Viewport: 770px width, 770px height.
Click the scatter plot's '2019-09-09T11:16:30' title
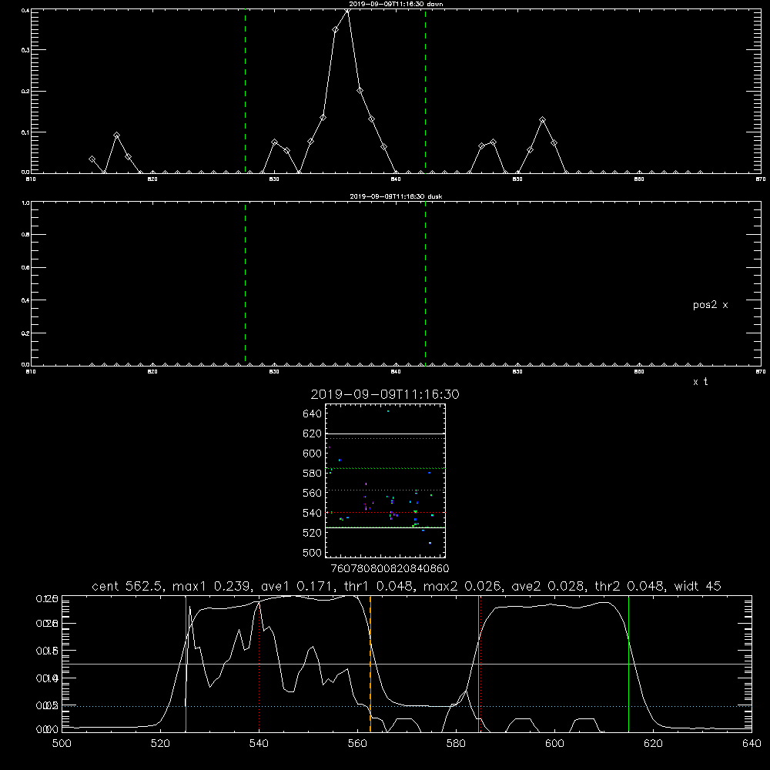[x=385, y=394]
